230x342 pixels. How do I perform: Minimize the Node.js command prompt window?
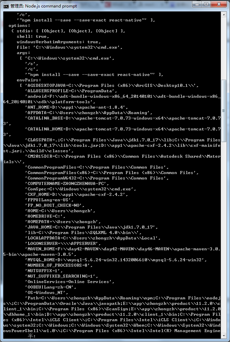click(x=197, y=4)
